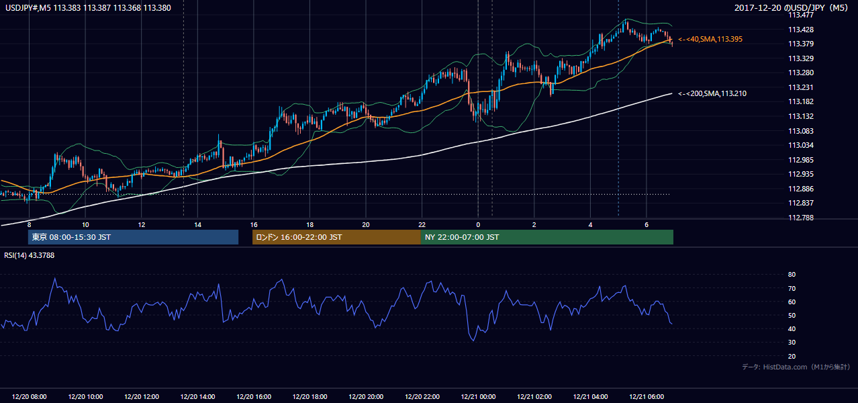This screenshot has height=403, width=858.
Task: Click price axis value 112.886
Action: click(x=801, y=189)
